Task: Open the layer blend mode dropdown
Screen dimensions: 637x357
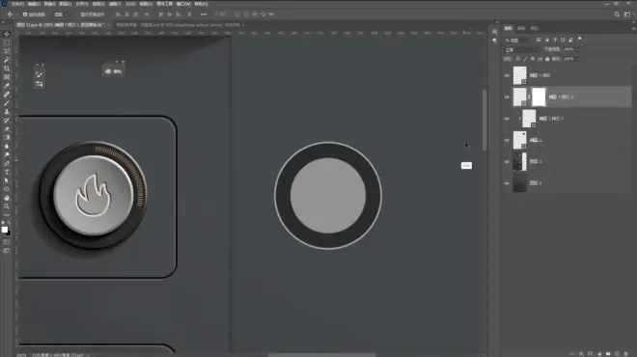Action: pyautogui.click(x=522, y=49)
